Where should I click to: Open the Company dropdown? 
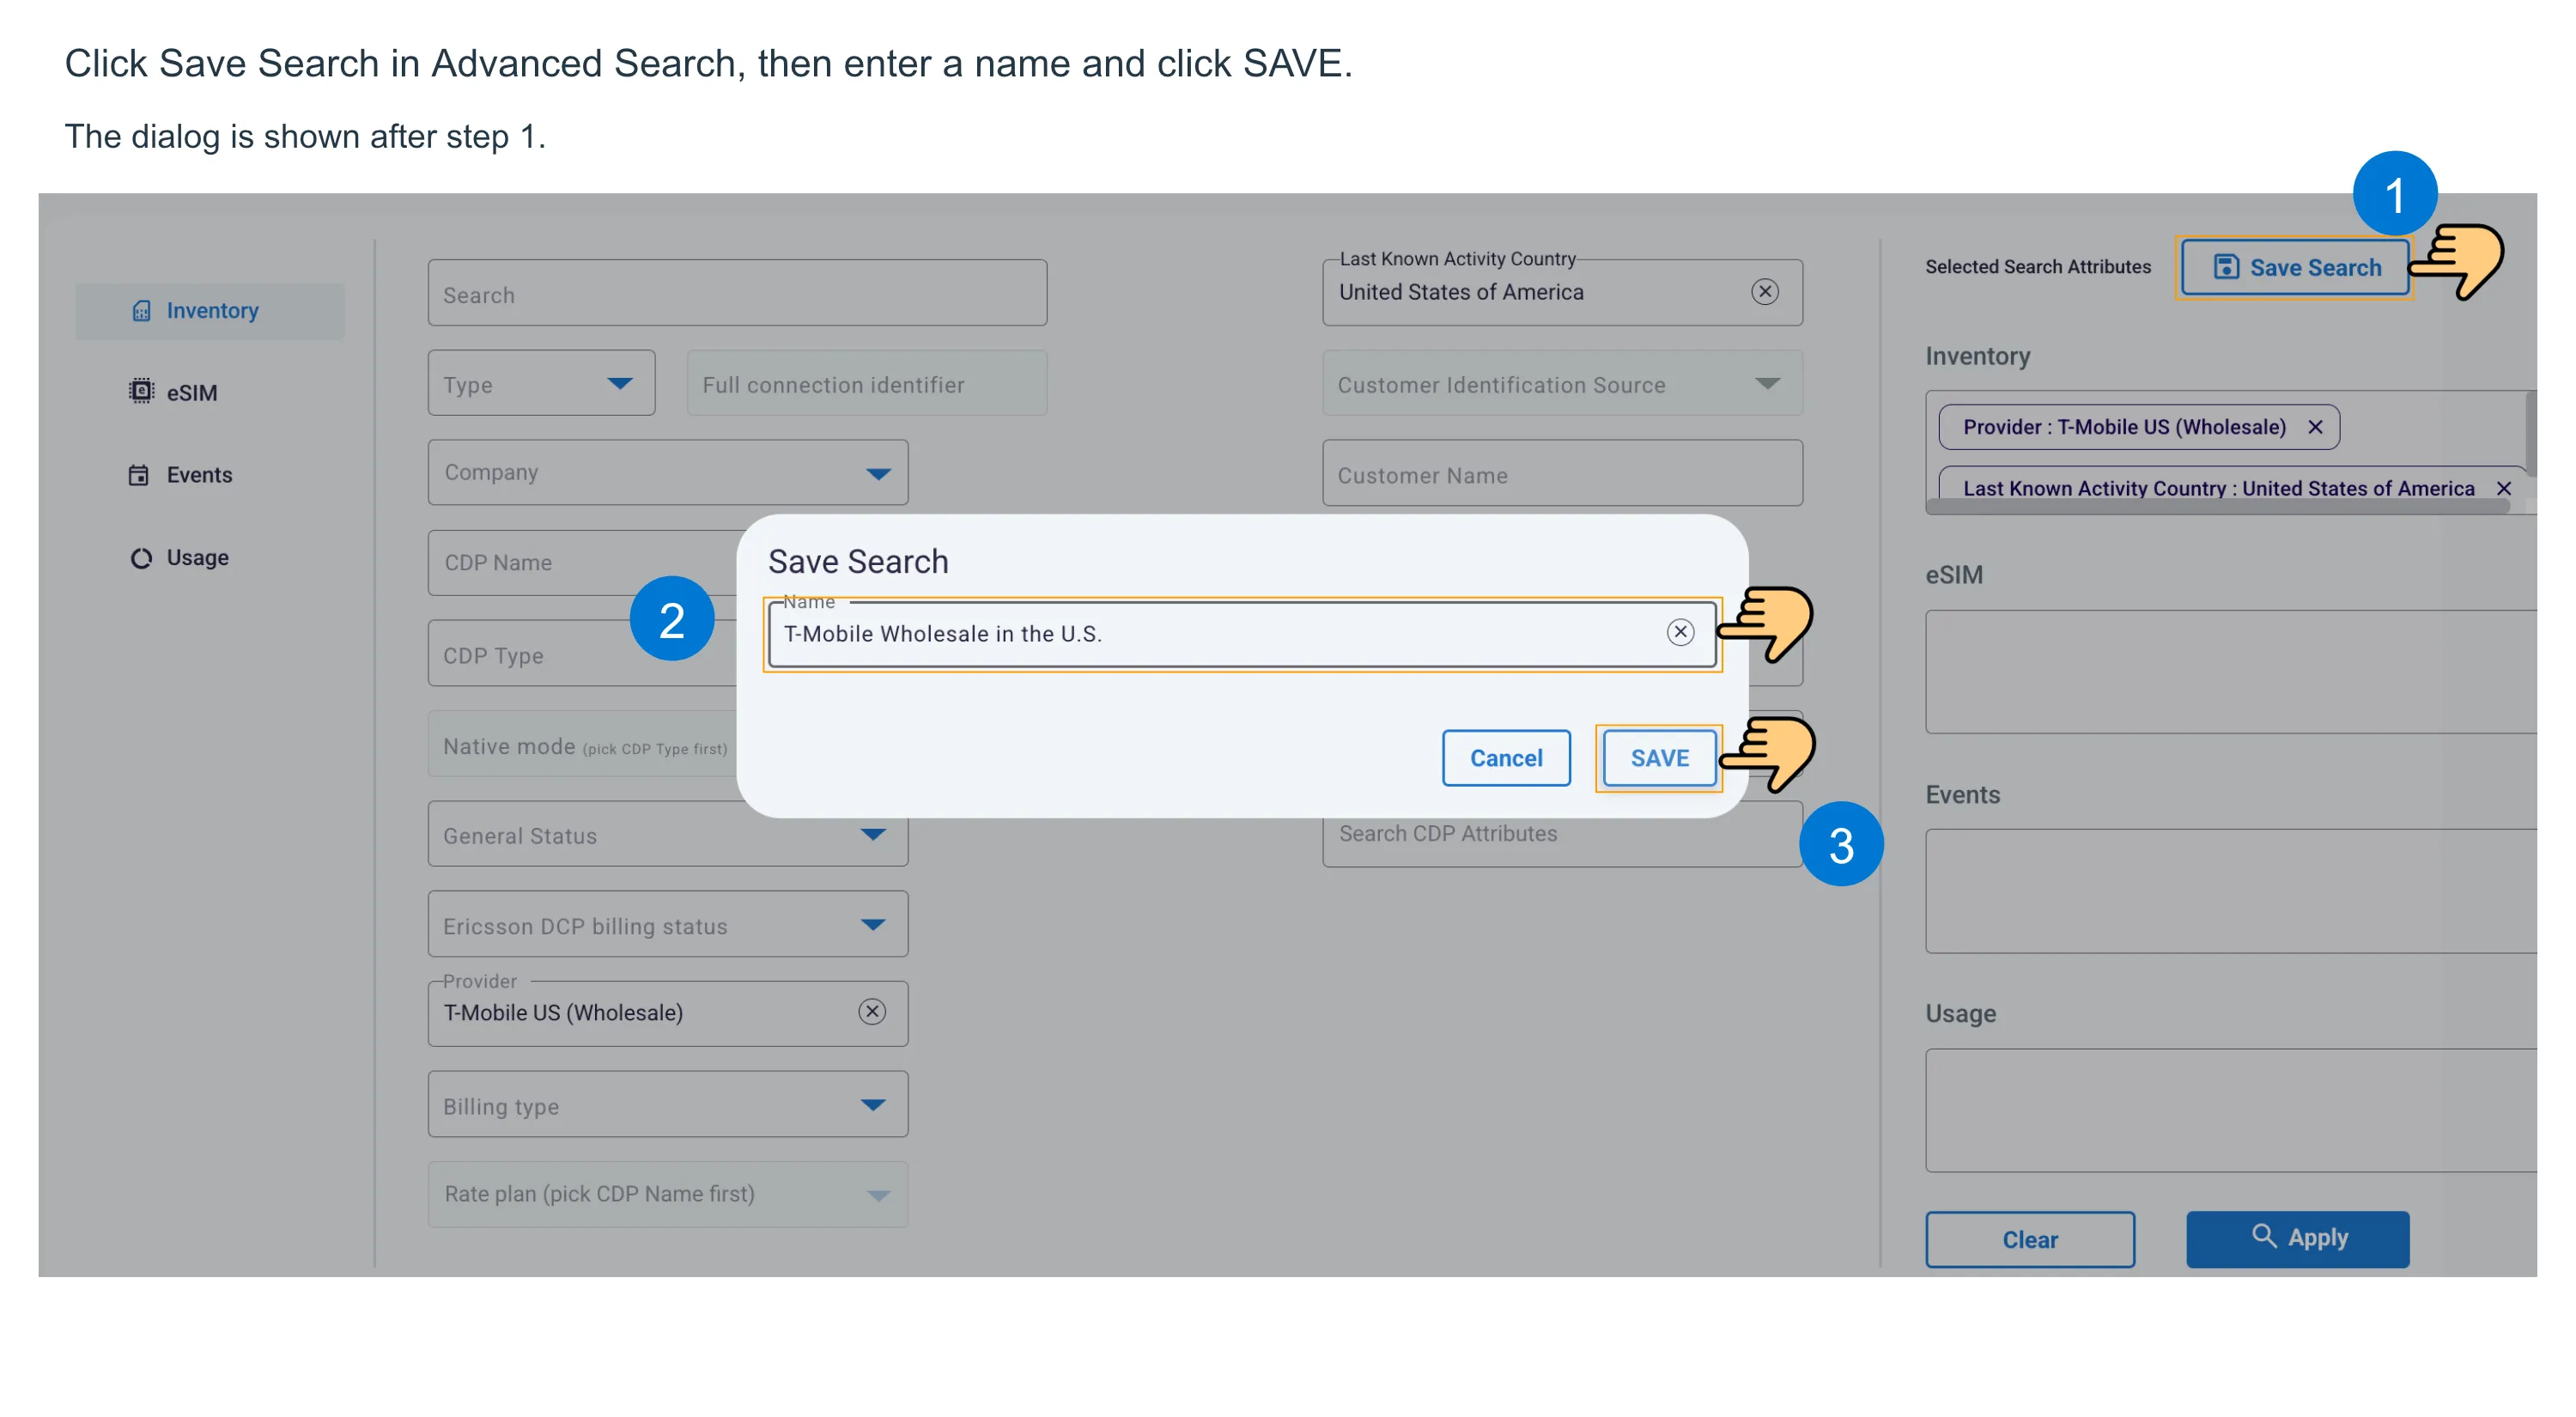point(668,473)
